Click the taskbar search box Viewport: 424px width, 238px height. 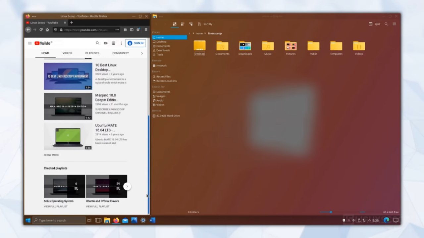[x=59, y=220]
